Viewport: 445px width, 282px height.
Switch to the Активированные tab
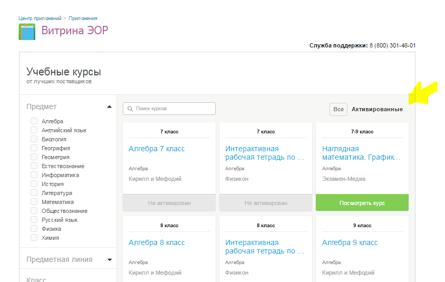(x=377, y=109)
